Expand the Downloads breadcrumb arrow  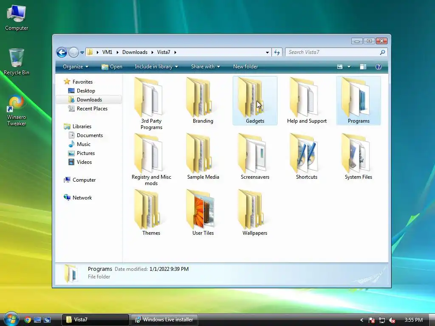coord(153,52)
